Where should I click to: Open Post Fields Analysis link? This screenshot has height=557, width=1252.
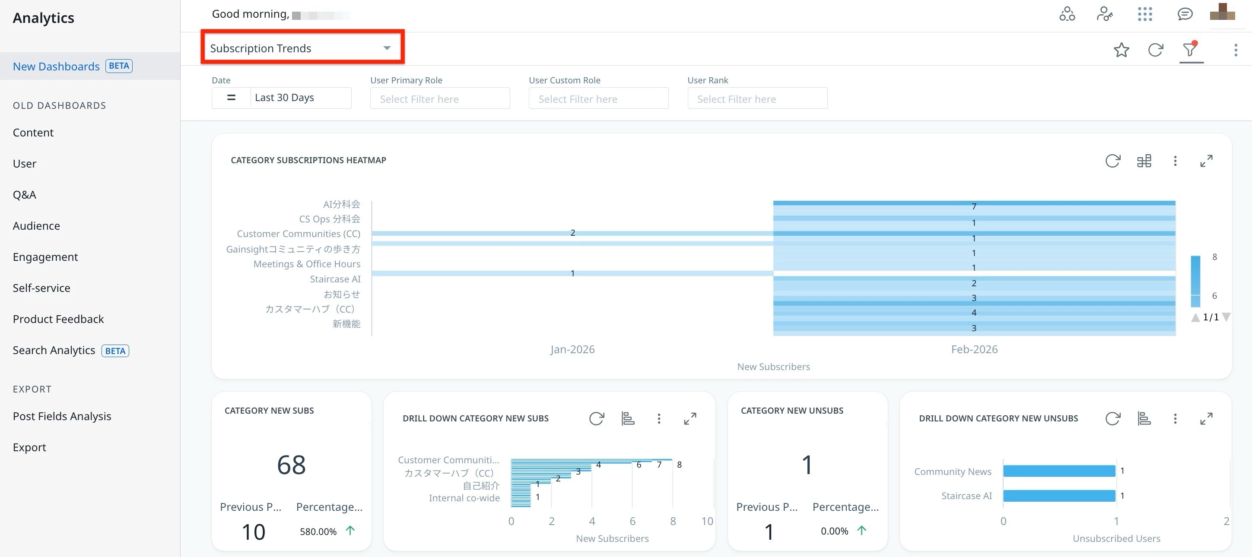point(62,416)
